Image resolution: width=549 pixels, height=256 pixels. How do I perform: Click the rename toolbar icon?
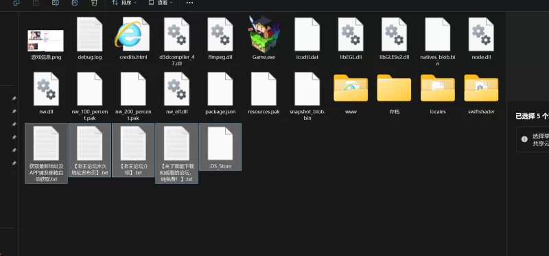[56, 3]
